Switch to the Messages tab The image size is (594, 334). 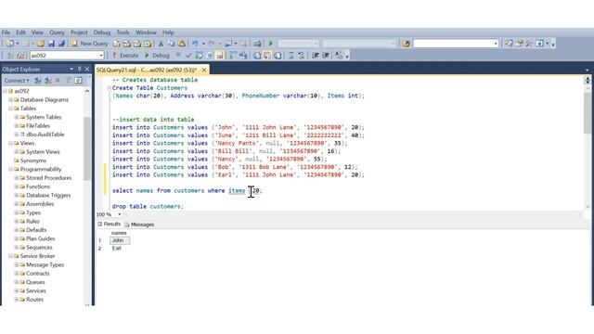click(139, 225)
